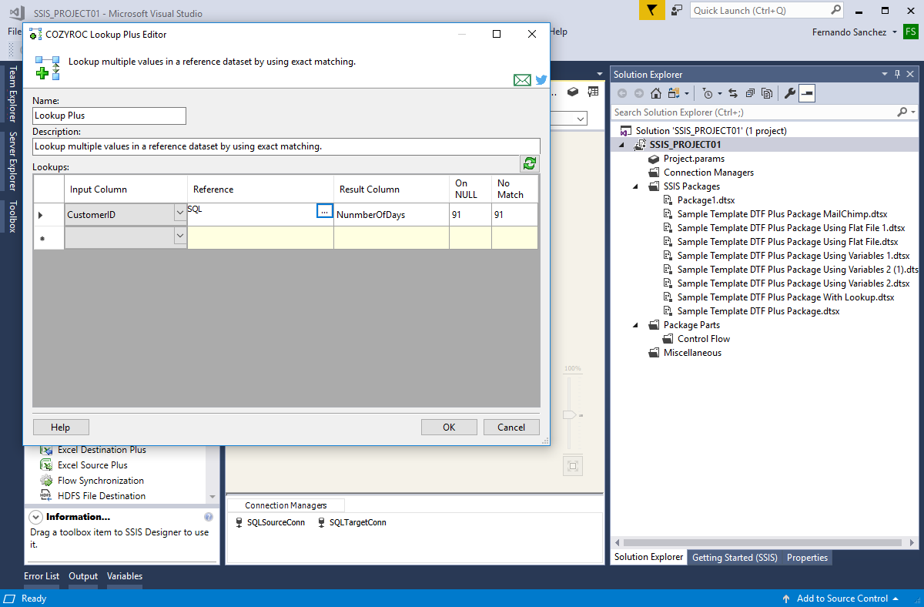Collapse the SSIS Packages folder
924x607 pixels.
635,186
